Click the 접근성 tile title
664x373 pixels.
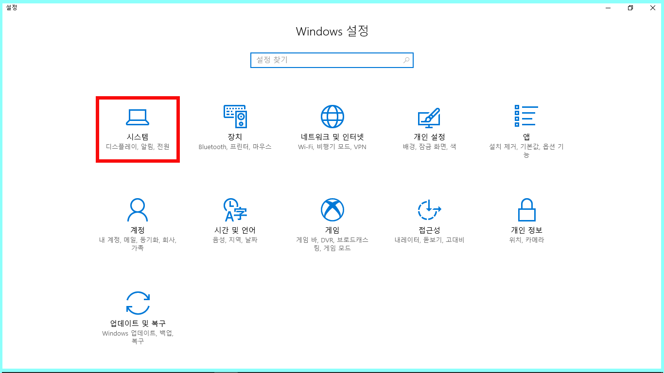point(429,230)
